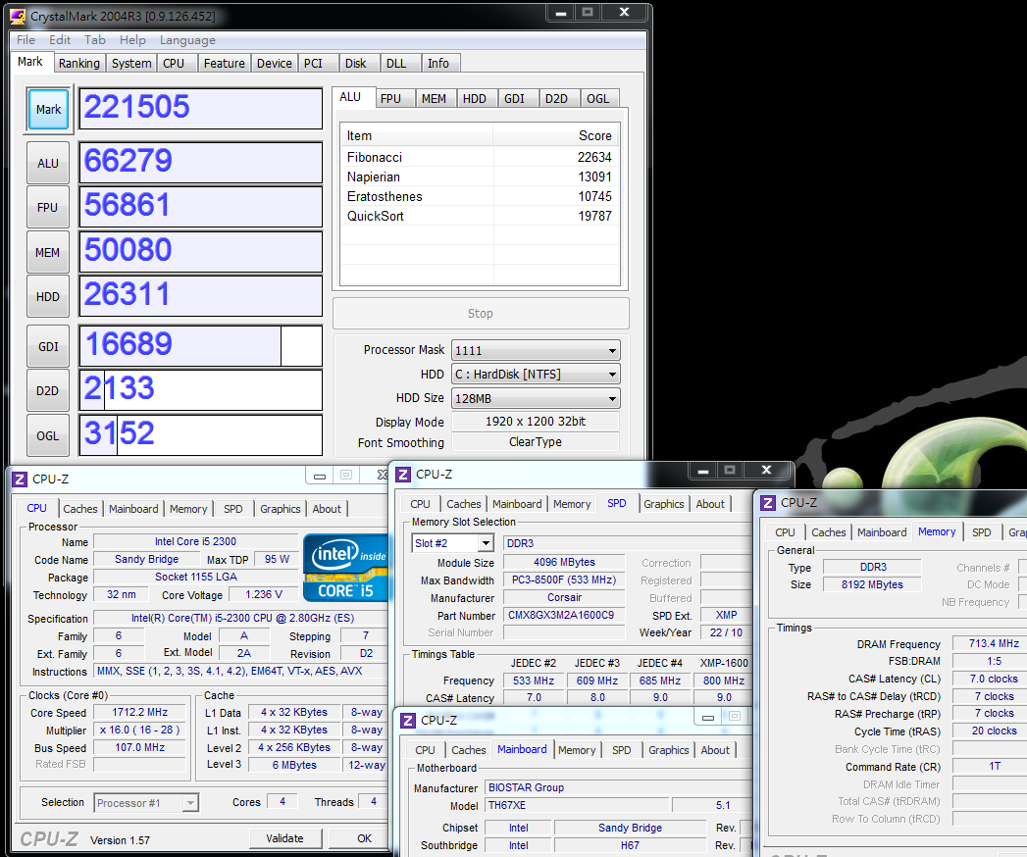Expand the HDD drive selection dropdown
Image resolution: width=1027 pixels, height=857 pixels.
click(612, 375)
